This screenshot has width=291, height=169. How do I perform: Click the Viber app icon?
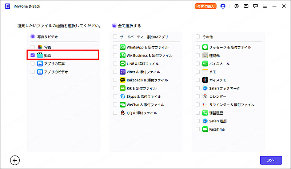[123, 72]
